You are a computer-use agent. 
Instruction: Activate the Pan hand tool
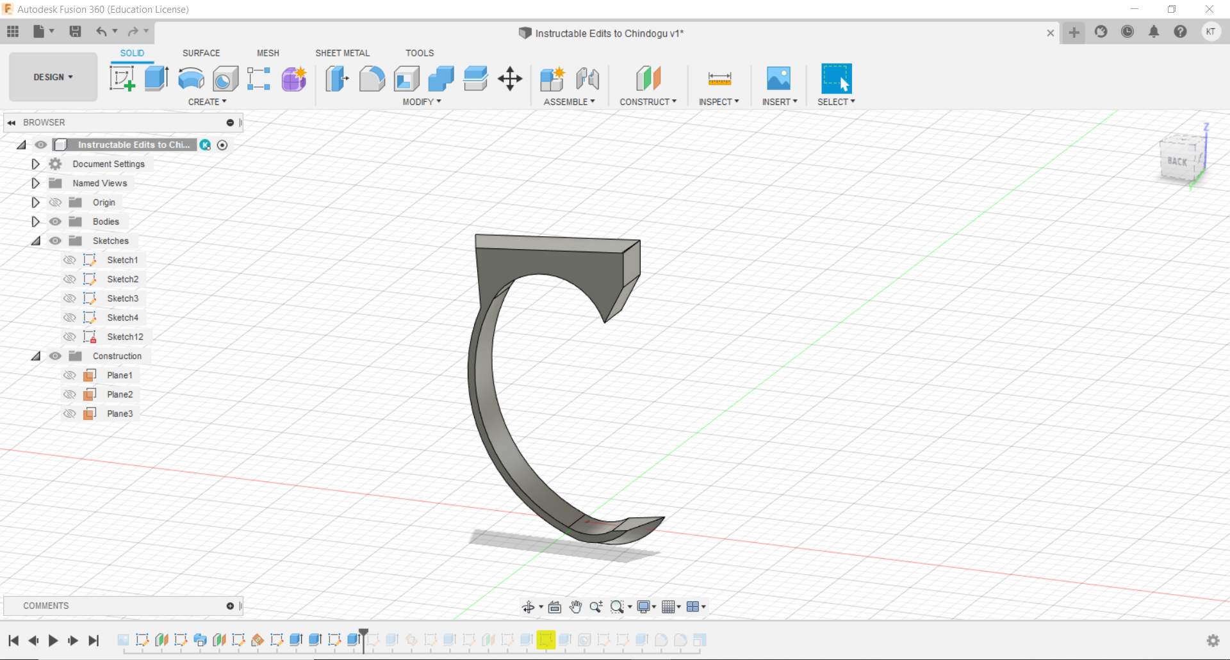pos(575,607)
